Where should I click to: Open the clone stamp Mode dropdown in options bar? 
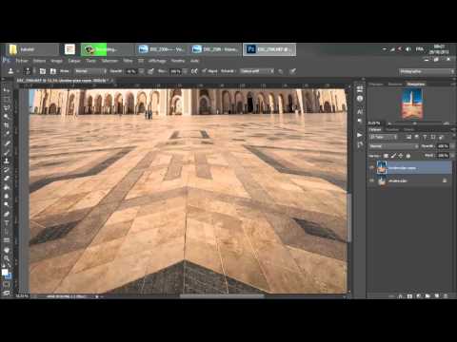[x=90, y=71]
